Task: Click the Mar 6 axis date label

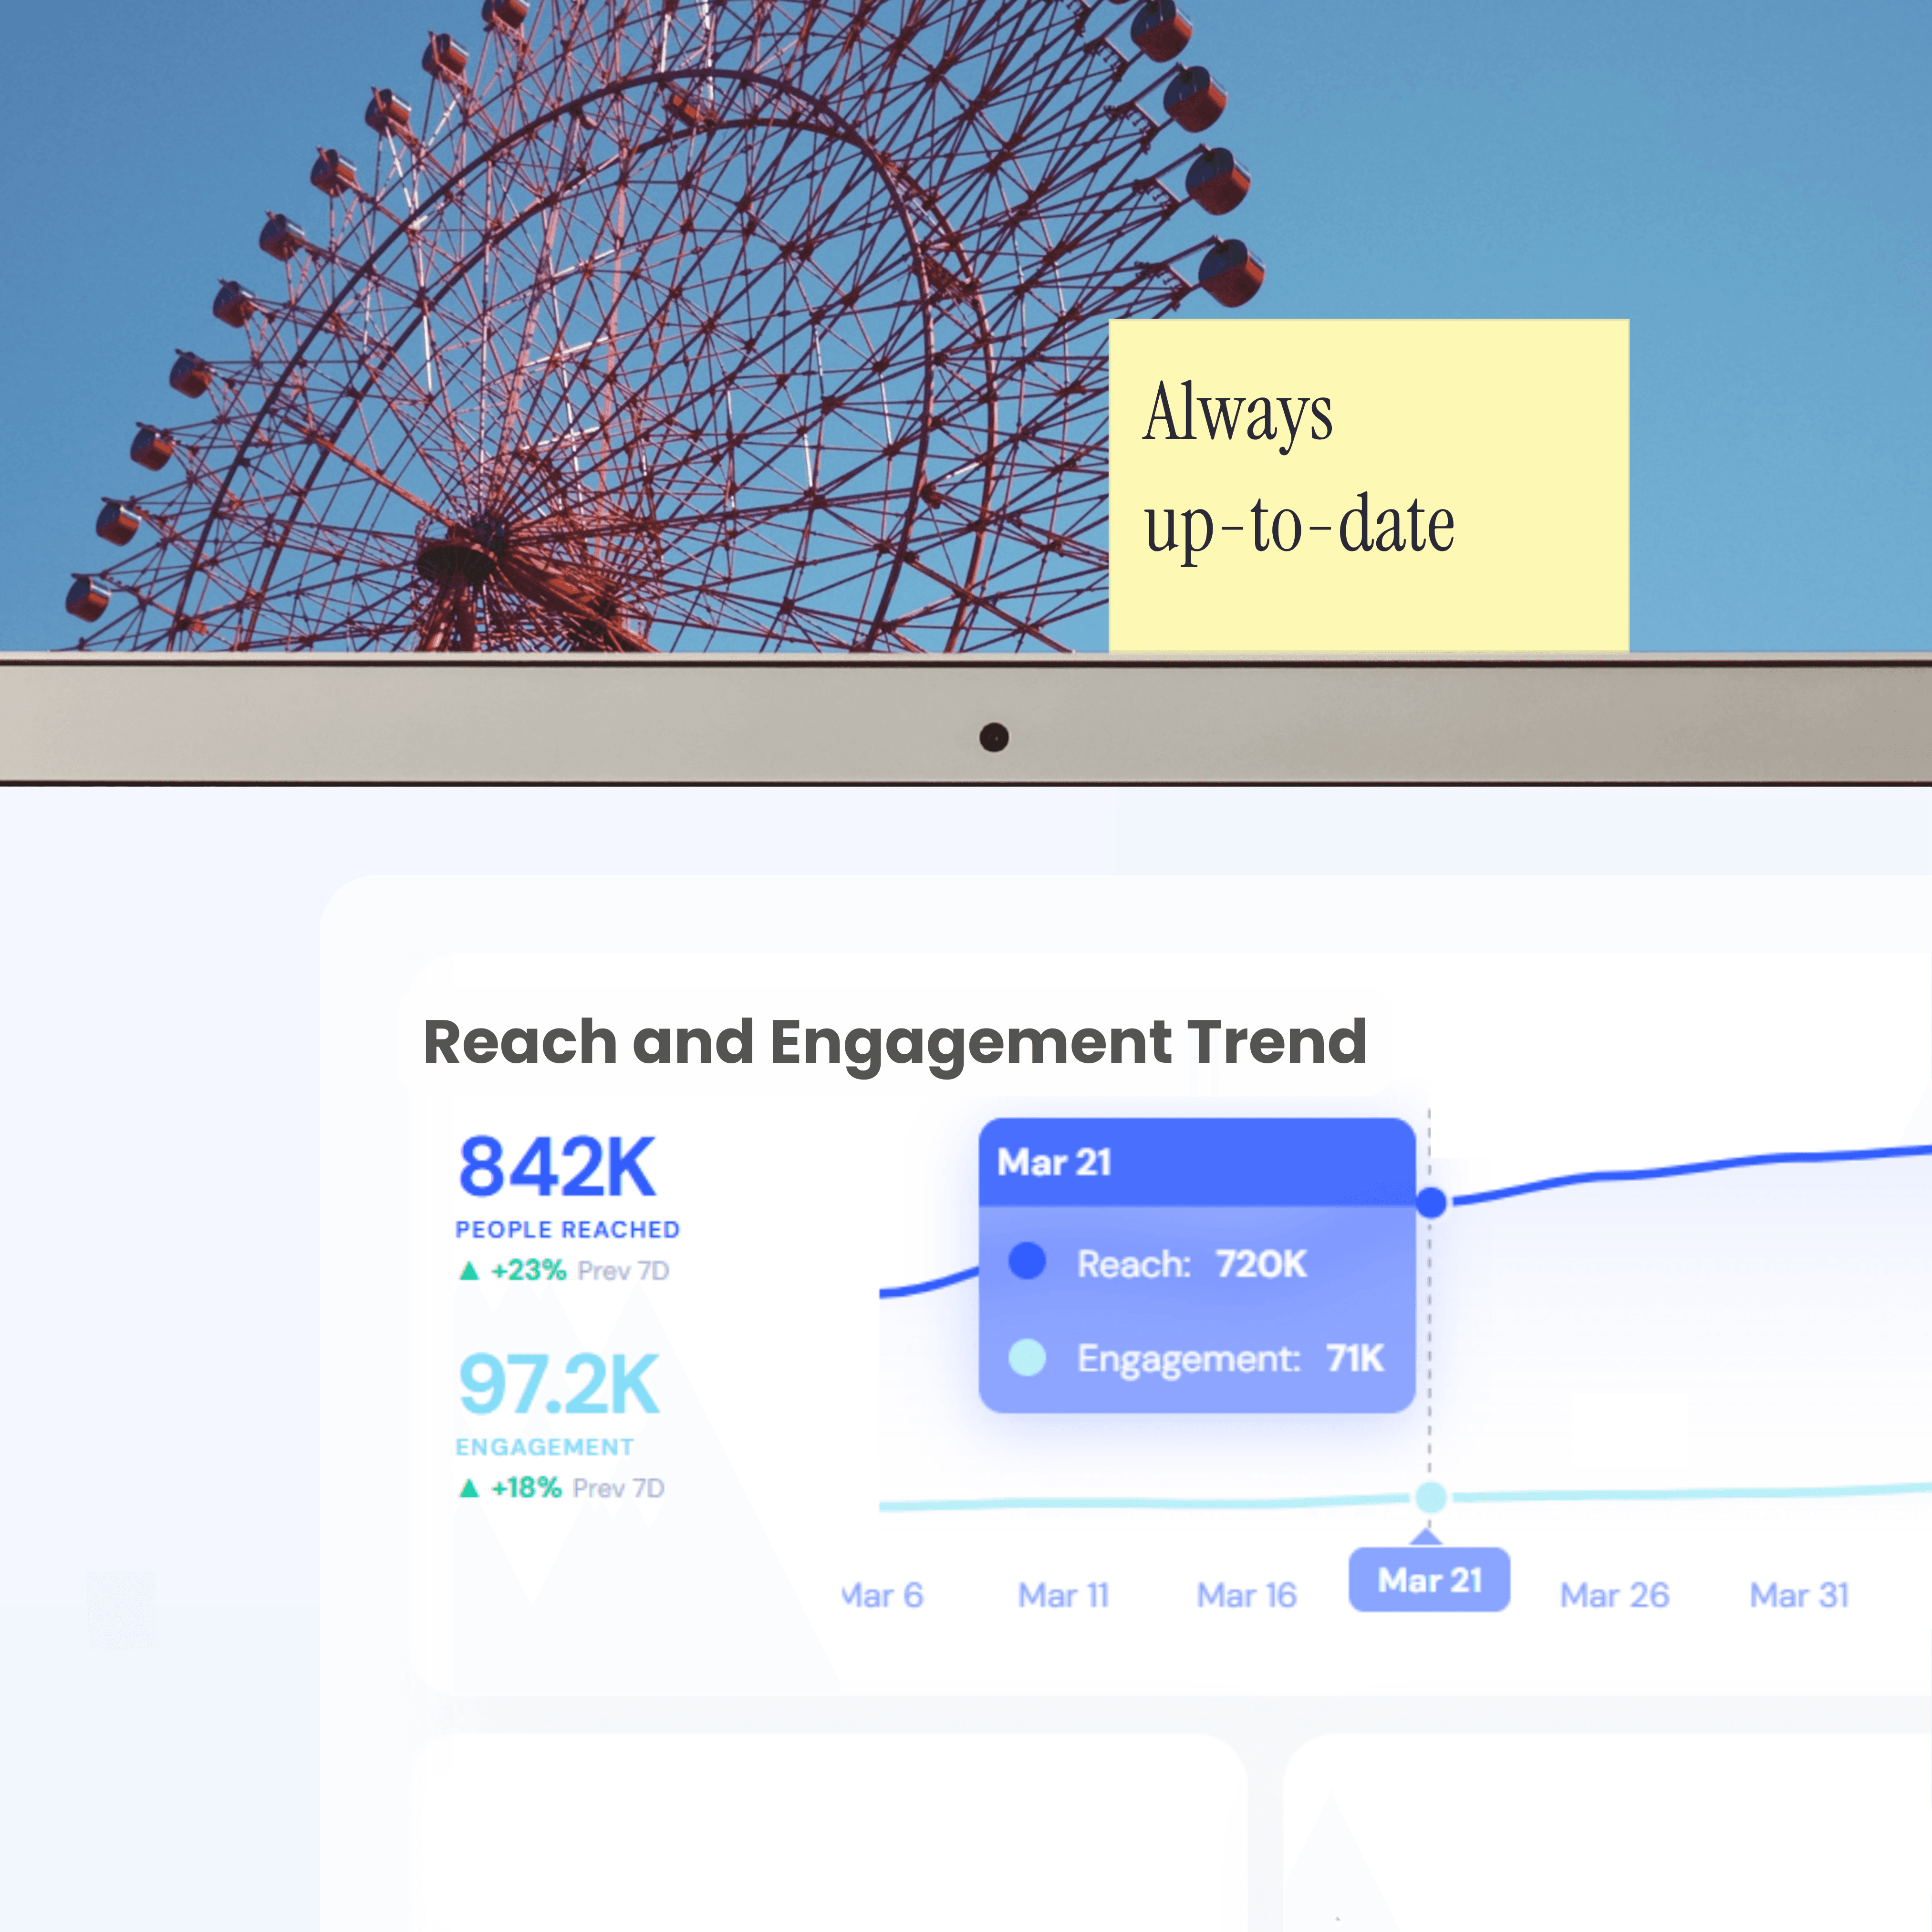Action: coord(883,1595)
